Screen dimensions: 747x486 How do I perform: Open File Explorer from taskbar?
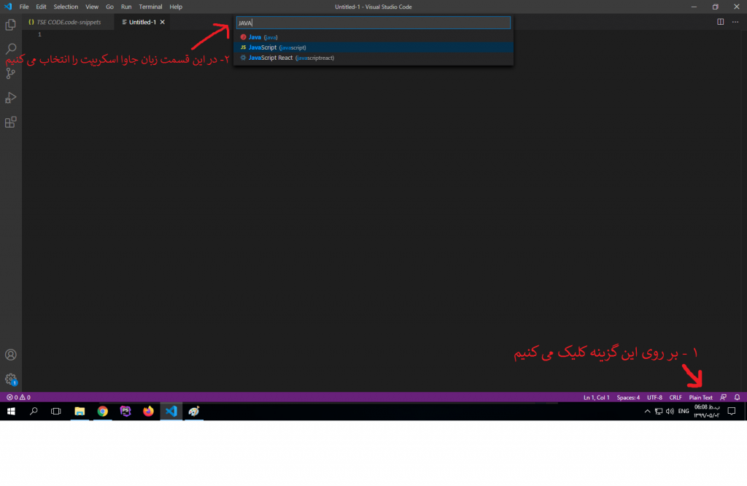(80, 411)
